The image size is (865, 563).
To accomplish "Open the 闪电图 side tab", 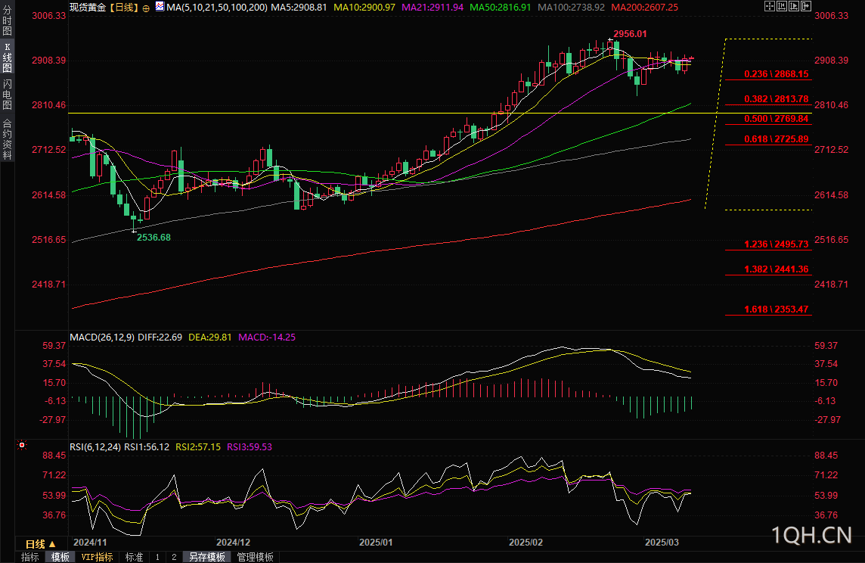I will (7, 94).
